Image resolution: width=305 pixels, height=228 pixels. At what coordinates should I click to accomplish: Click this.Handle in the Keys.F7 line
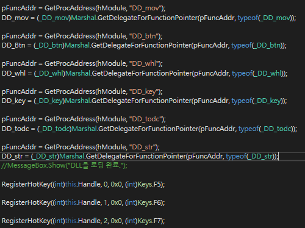tap(83, 221)
